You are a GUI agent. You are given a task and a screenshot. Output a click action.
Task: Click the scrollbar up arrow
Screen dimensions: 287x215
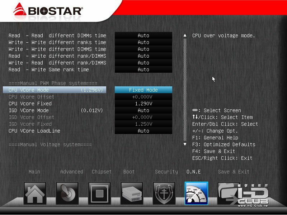pos(185,35)
